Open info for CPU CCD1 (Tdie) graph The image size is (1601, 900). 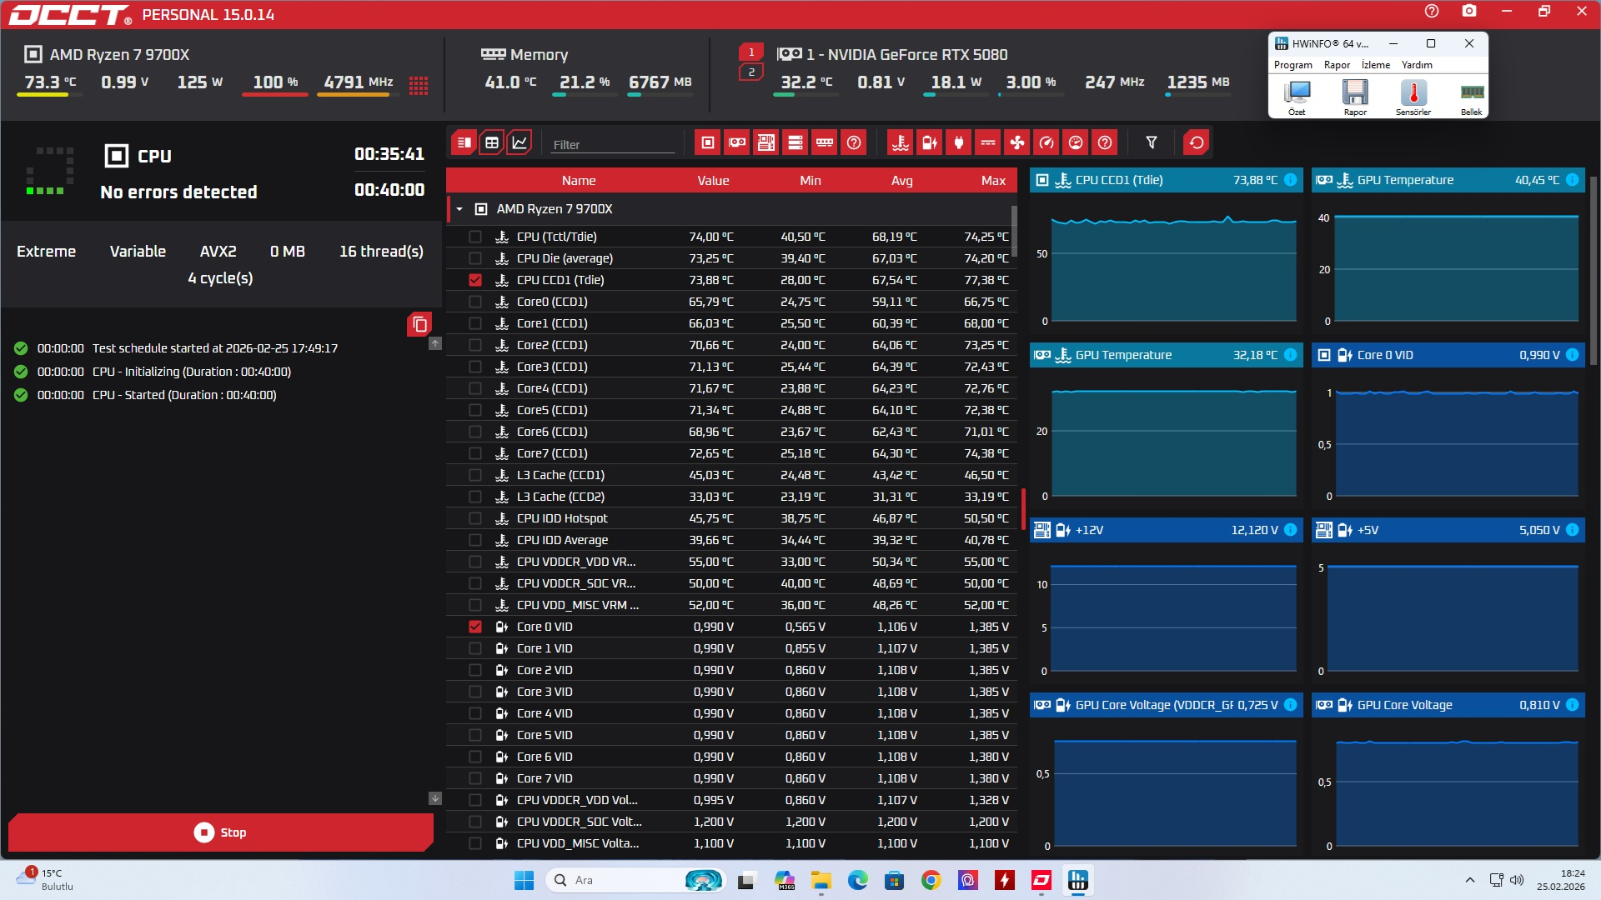tap(1290, 180)
